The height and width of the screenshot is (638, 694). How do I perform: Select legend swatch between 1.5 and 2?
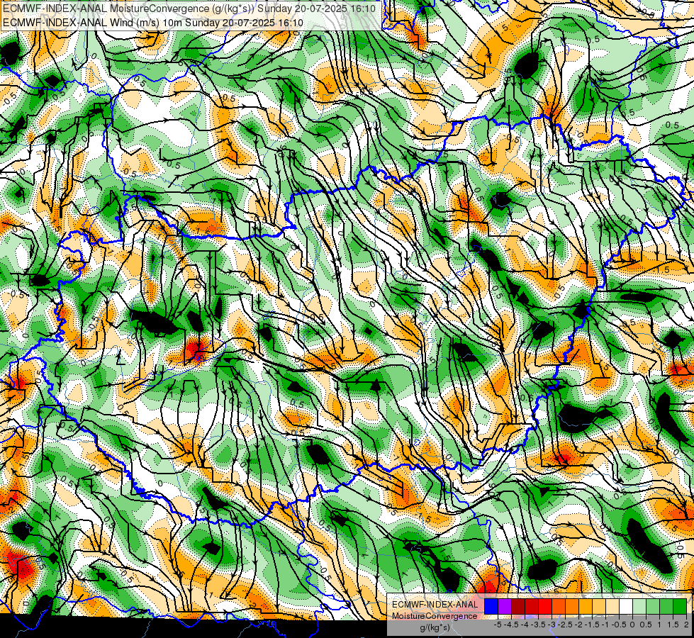(680, 606)
